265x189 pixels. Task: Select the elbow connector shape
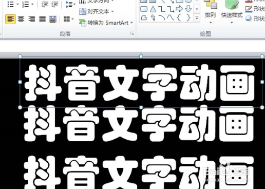[162, 9]
